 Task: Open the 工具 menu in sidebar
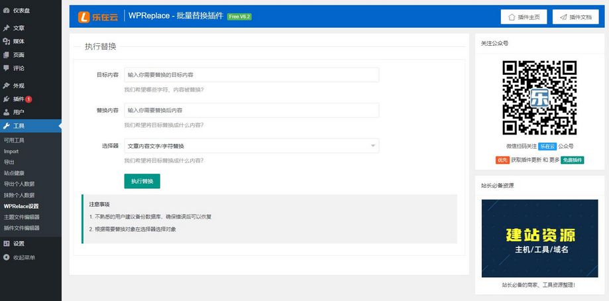point(19,126)
